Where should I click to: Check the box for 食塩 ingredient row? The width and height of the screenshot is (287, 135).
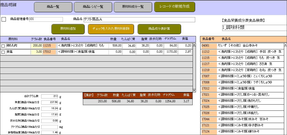[3, 52]
